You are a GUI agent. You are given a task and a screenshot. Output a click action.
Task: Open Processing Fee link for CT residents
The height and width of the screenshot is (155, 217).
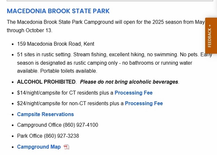tap(133, 93)
